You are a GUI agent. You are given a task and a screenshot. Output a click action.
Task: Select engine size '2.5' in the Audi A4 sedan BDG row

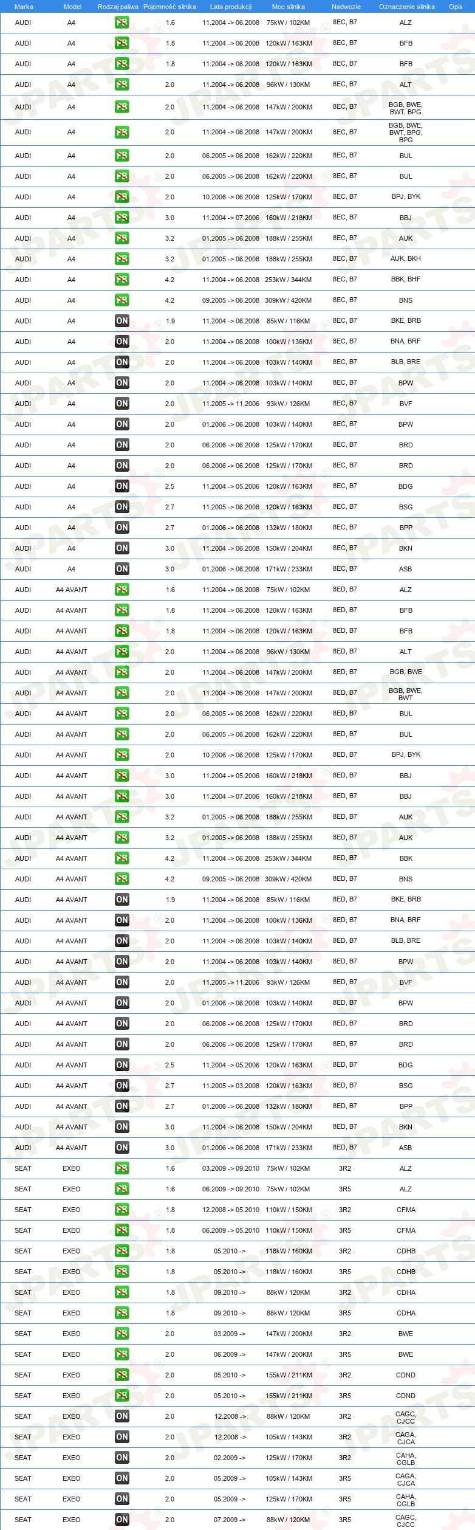[x=169, y=486]
